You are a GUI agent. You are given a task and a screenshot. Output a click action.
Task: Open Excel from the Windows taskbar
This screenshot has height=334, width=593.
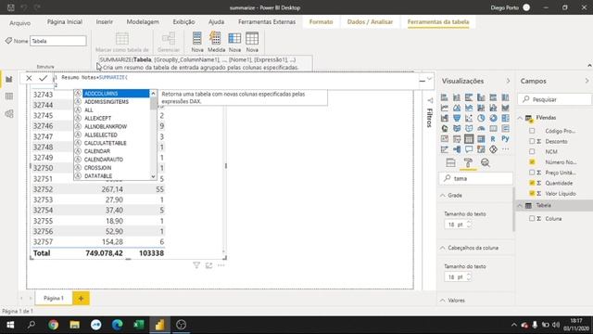138,325
